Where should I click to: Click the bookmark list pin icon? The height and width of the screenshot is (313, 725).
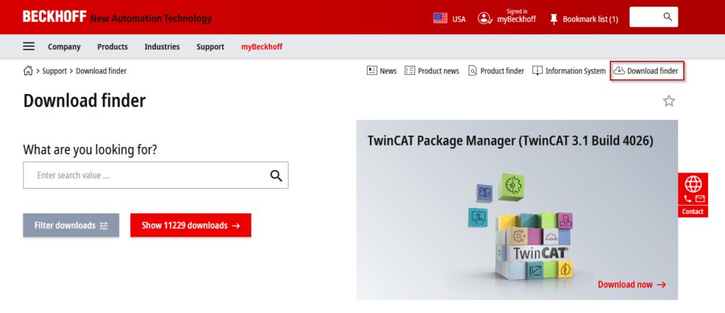pos(554,19)
